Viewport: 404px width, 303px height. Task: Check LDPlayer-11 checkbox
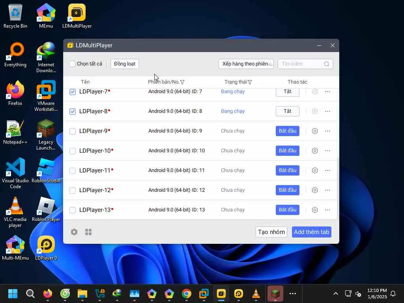pyautogui.click(x=73, y=170)
